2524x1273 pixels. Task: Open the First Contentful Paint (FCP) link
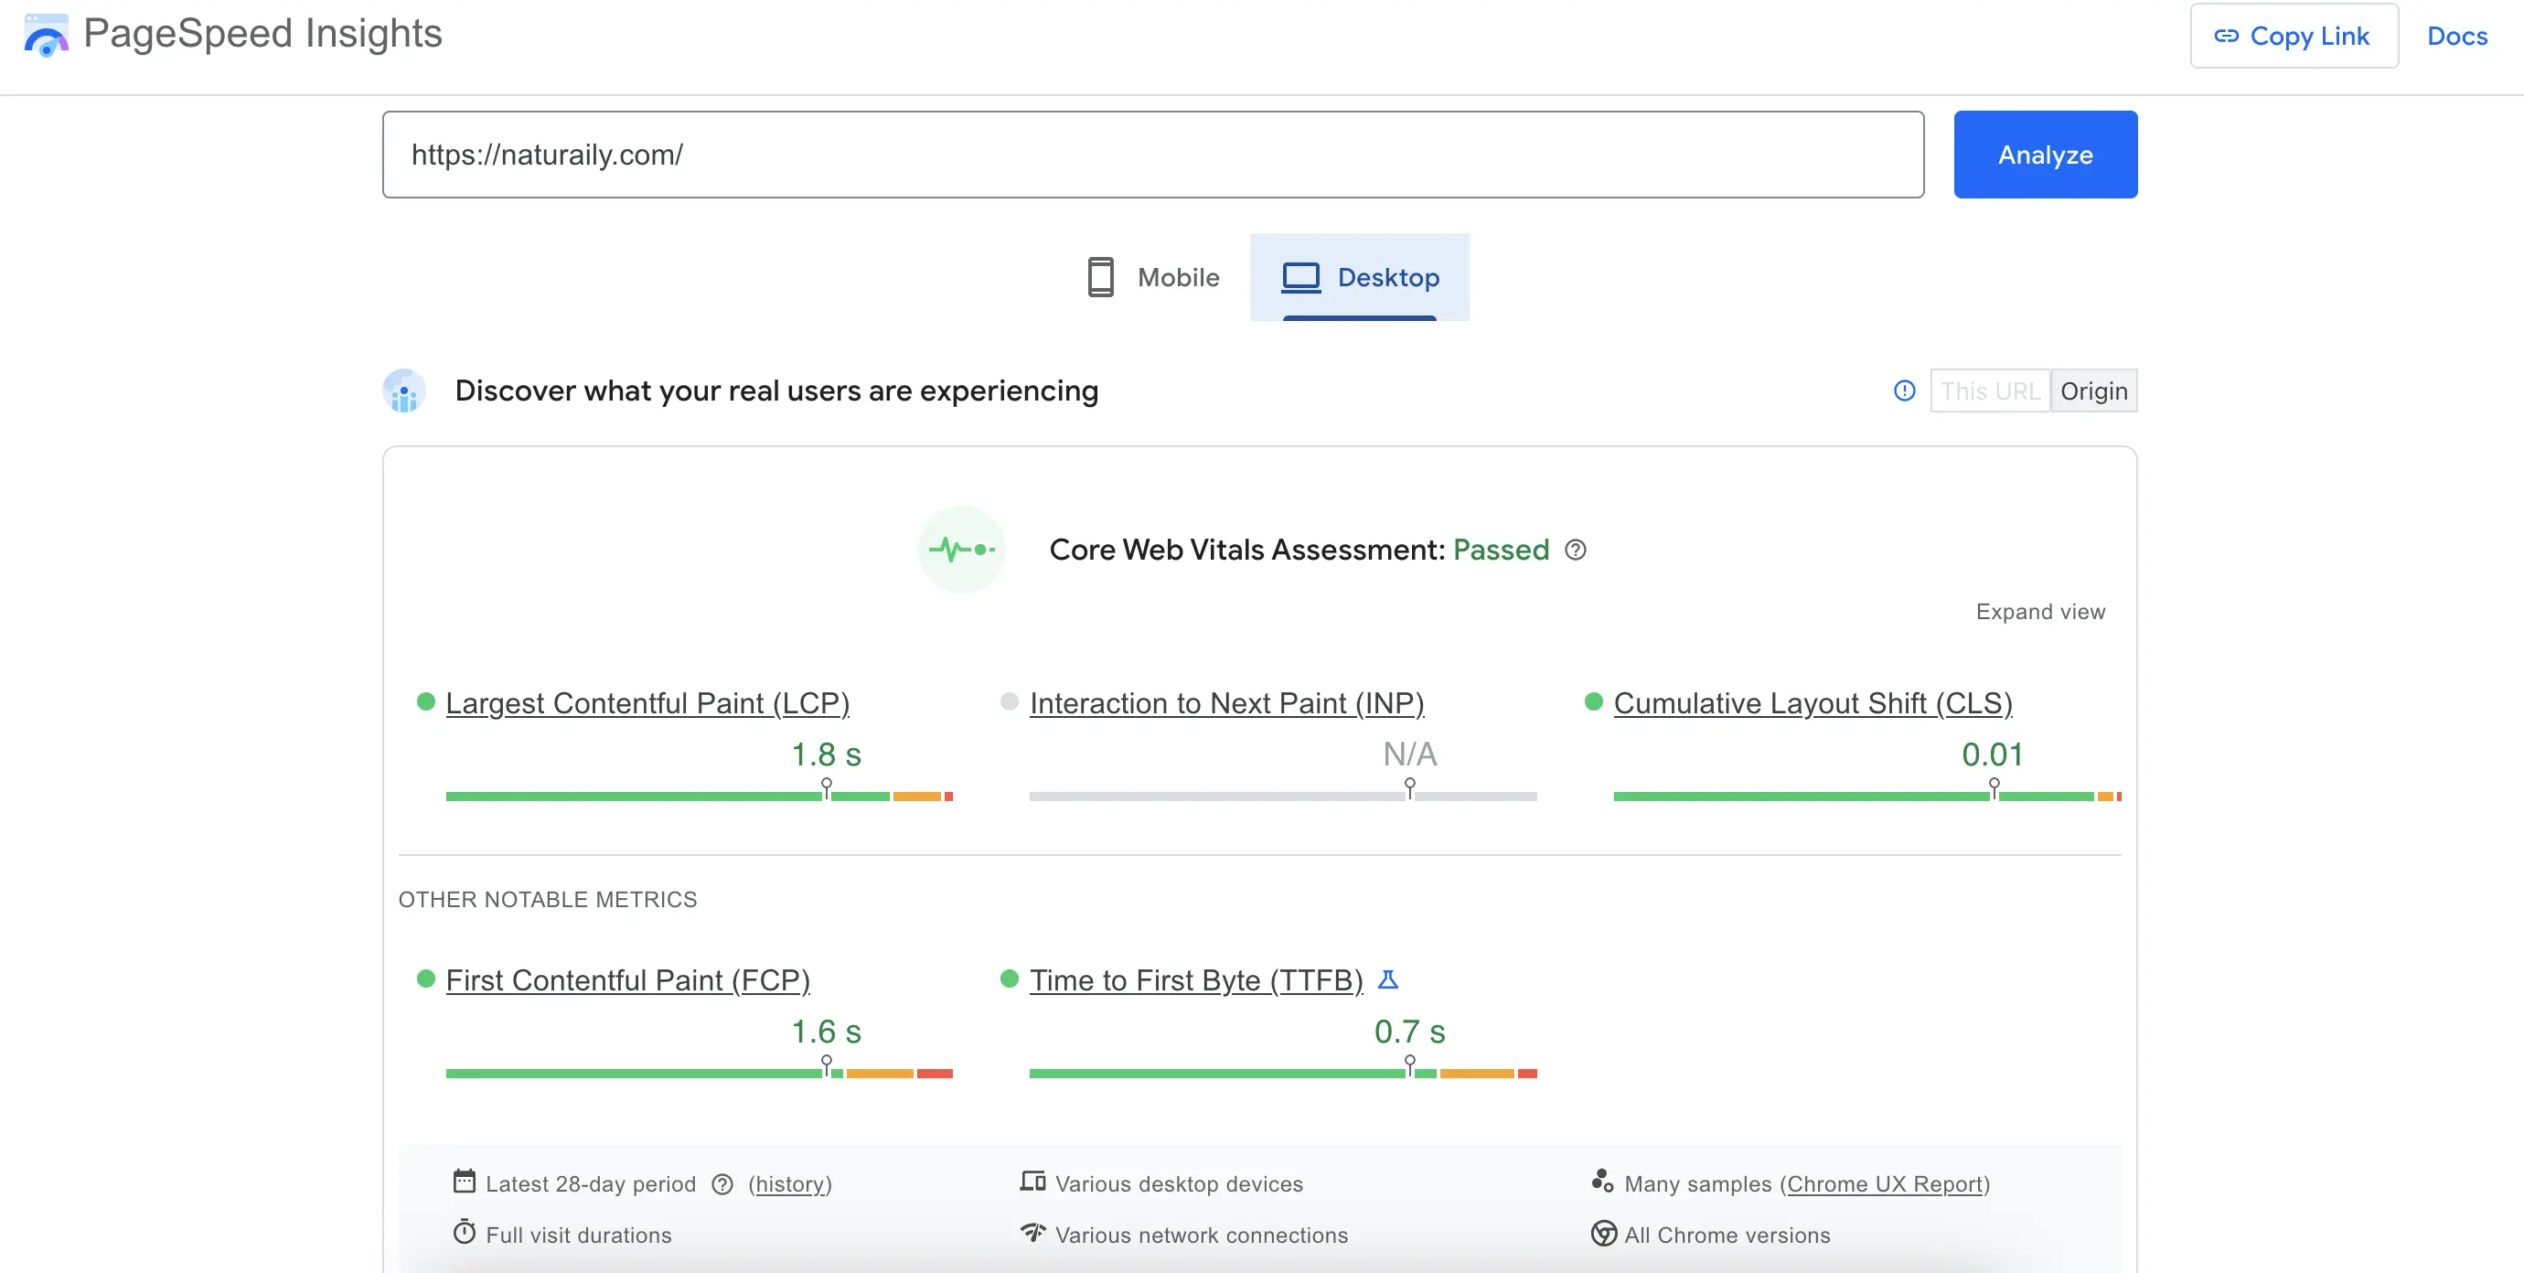pyautogui.click(x=628, y=981)
